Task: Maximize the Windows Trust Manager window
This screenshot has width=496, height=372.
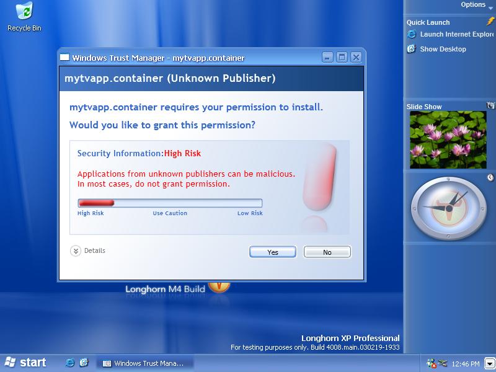Action: click(x=342, y=57)
